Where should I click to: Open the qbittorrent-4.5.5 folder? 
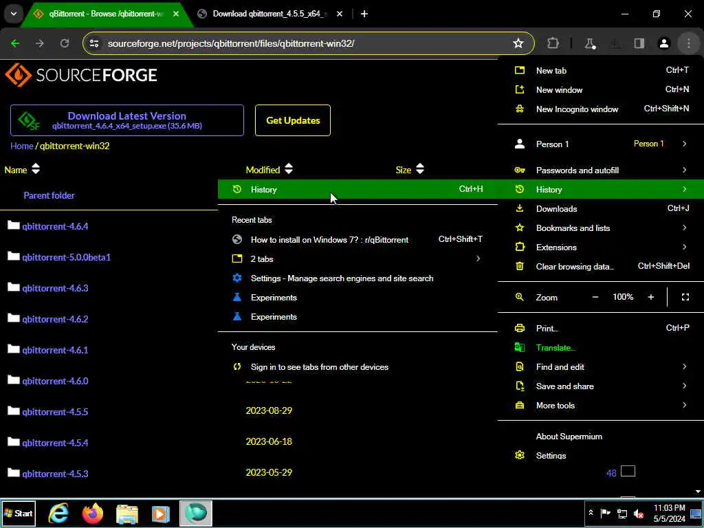click(55, 412)
